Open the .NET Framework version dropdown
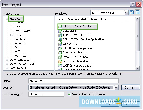143x110 pixels. (x=126, y=13)
